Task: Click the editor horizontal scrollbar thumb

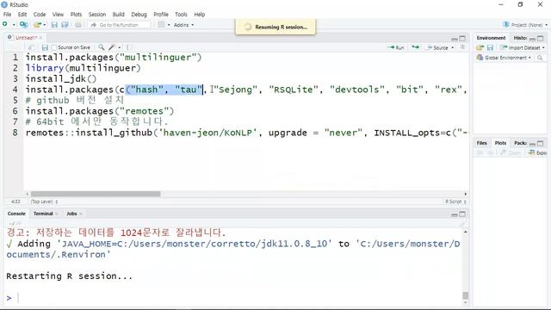Action: [96, 194]
